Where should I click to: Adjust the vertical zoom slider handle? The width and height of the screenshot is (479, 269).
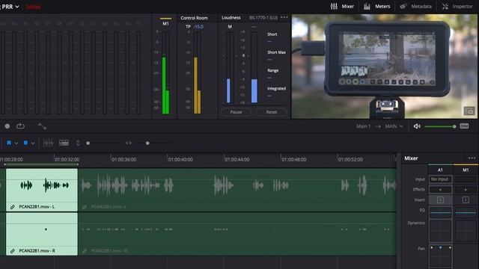(x=88, y=143)
